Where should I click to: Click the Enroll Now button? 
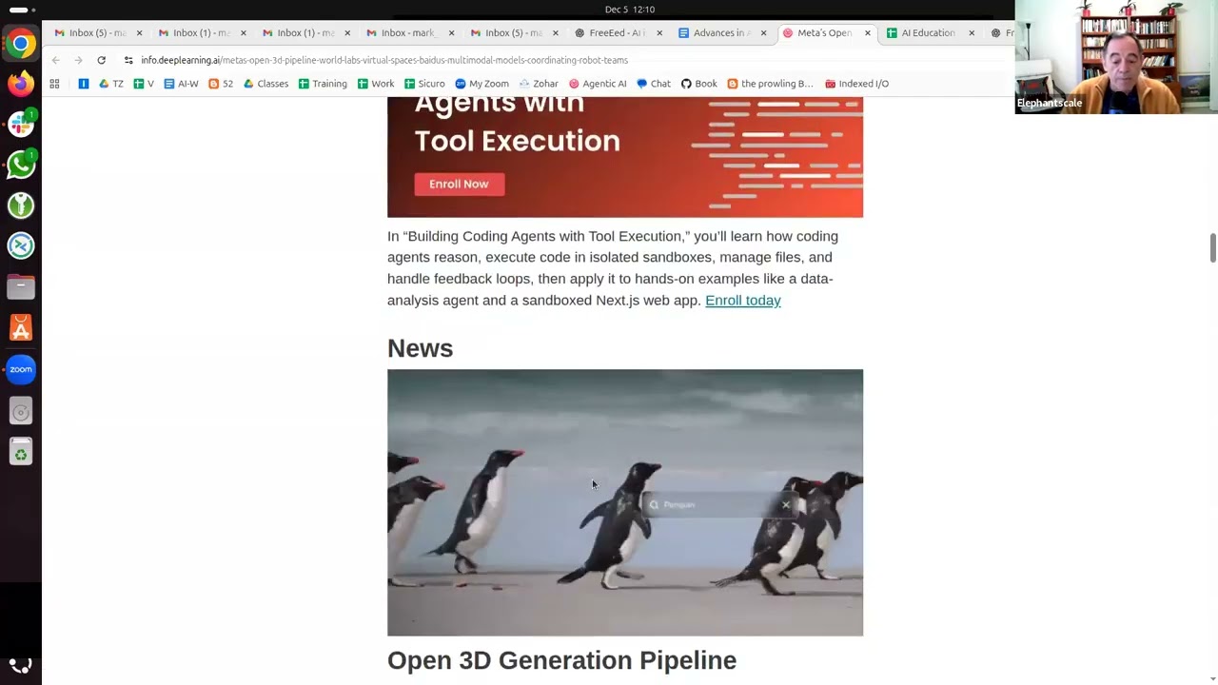[x=459, y=184]
